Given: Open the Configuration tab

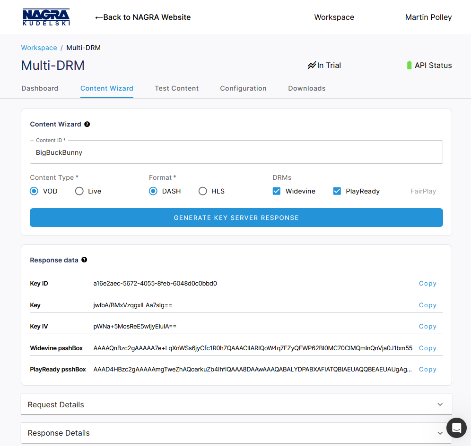Looking at the screenshot, I should (243, 88).
